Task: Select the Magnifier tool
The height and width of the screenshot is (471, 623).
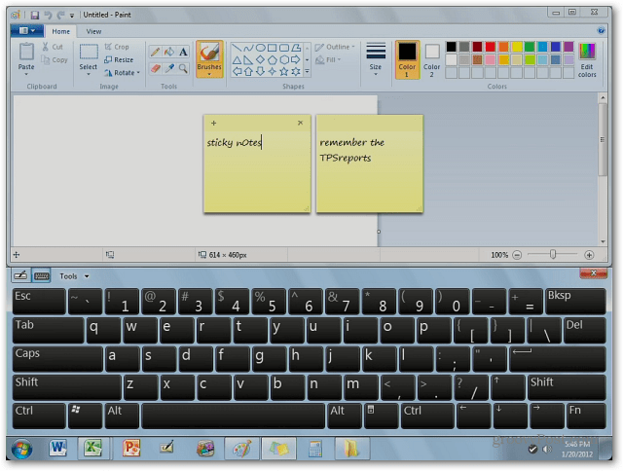Action: point(183,68)
